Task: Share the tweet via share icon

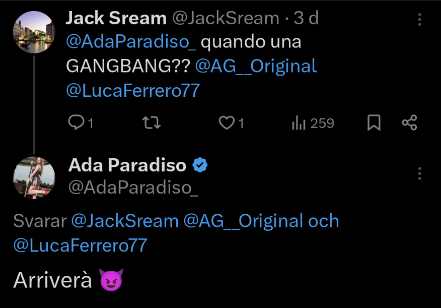Action: point(409,123)
